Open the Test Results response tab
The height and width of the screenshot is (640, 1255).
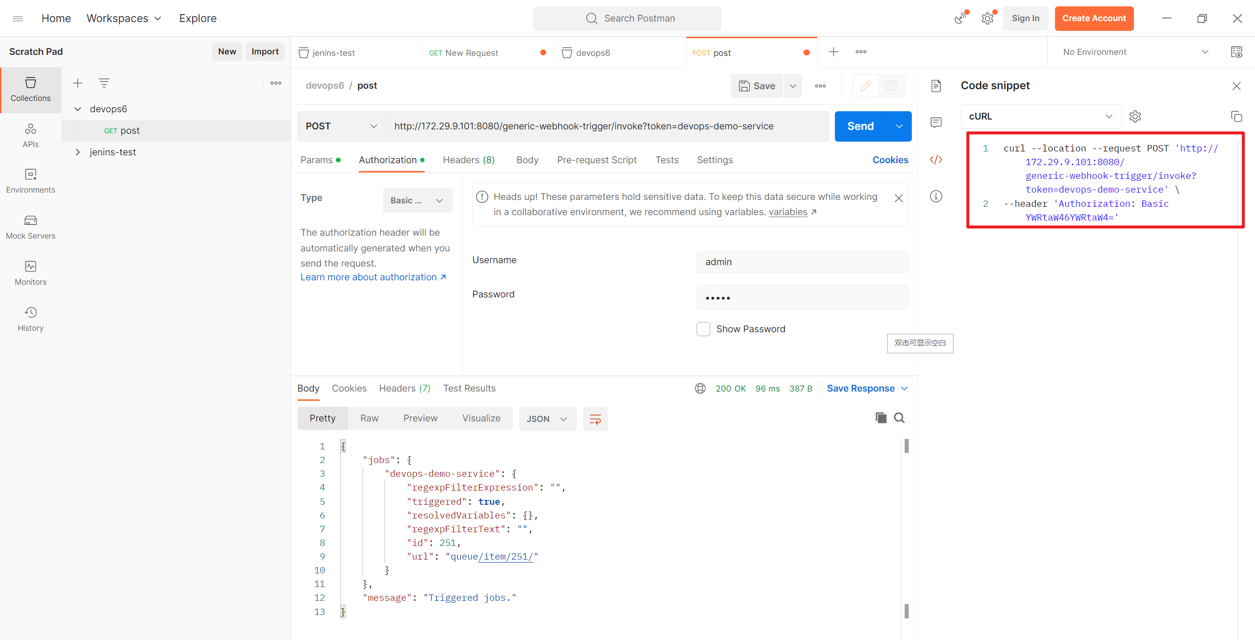coord(469,389)
